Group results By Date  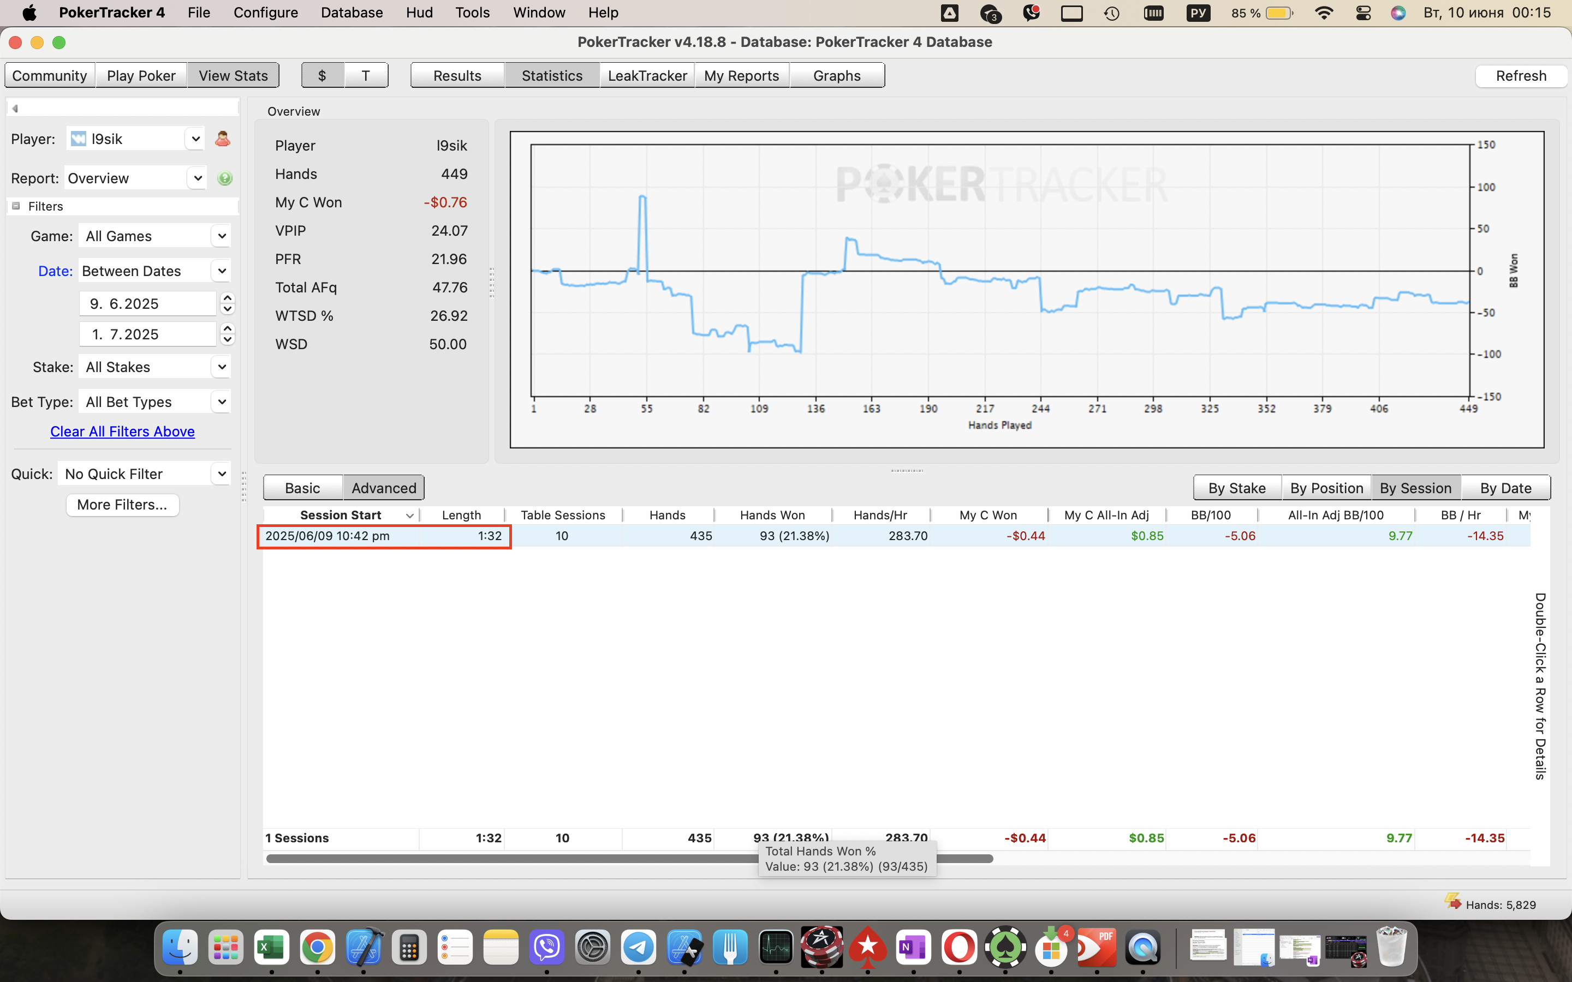pyautogui.click(x=1506, y=488)
